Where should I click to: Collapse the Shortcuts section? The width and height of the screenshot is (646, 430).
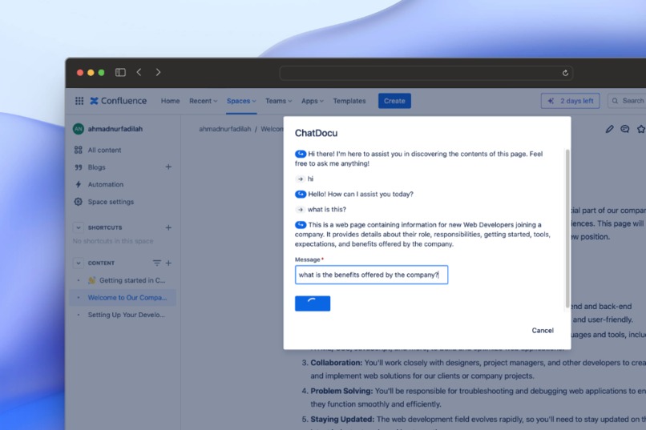click(x=79, y=227)
